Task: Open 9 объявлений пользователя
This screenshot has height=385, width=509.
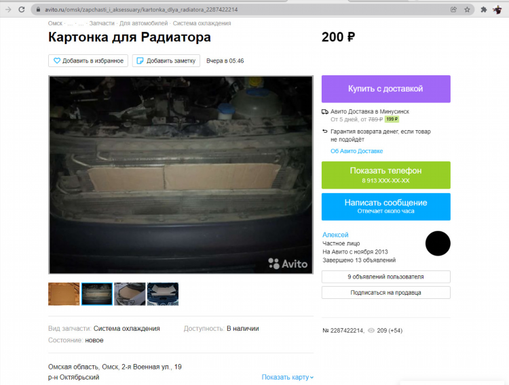Action: click(386, 277)
